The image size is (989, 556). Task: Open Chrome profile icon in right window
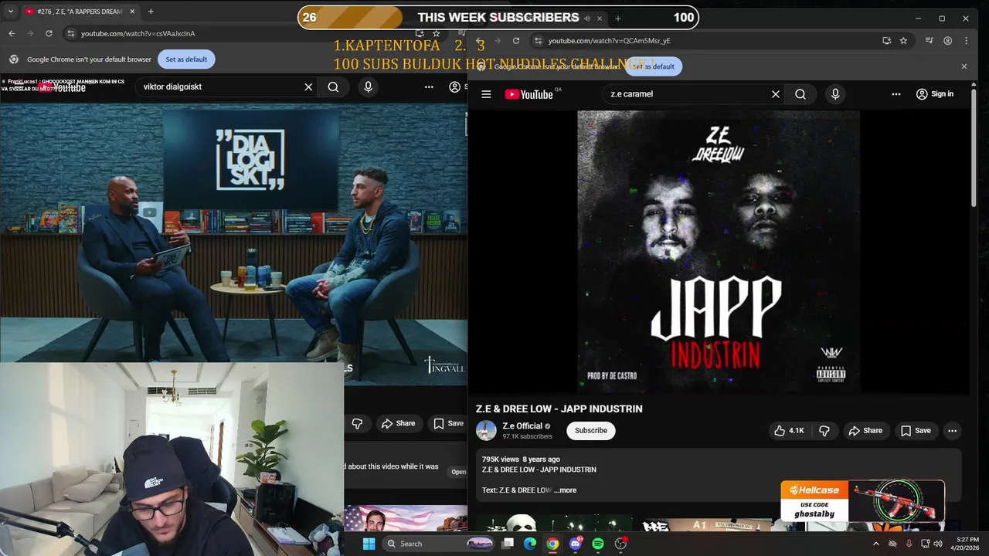point(948,41)
